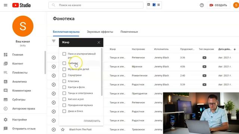
Task: Click the Исполнитель column header
Action: (161, 49)
